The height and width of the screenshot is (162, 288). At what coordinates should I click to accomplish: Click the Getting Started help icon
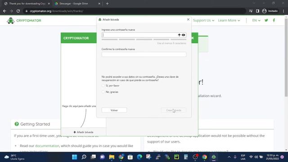17,124
